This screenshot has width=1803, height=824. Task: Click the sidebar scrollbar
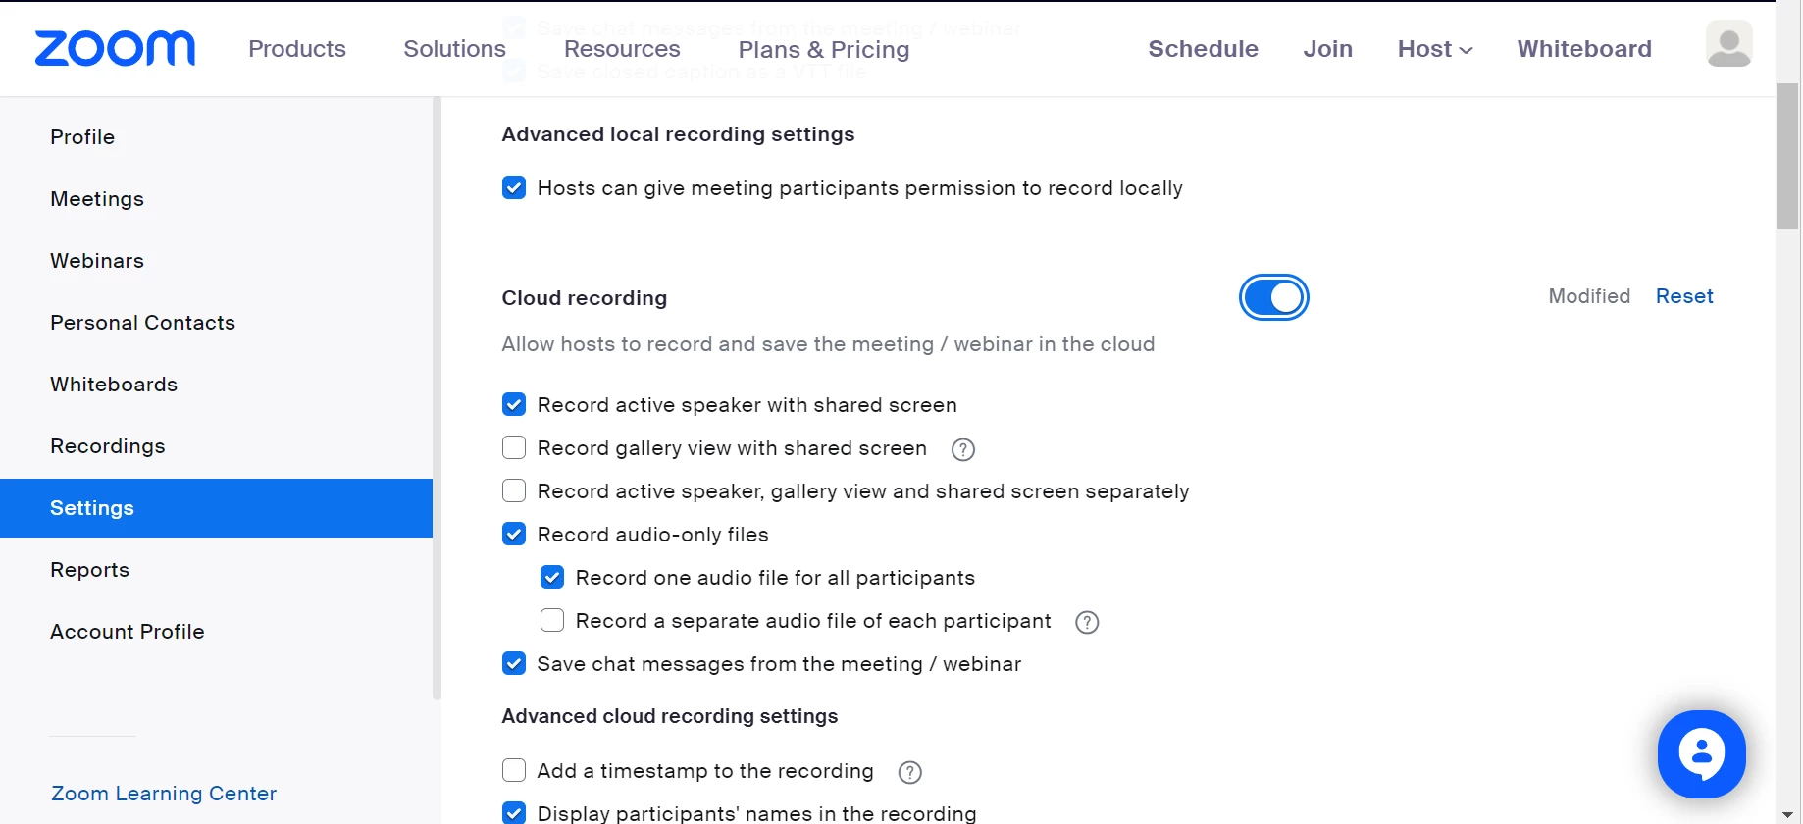click(437, 398)
